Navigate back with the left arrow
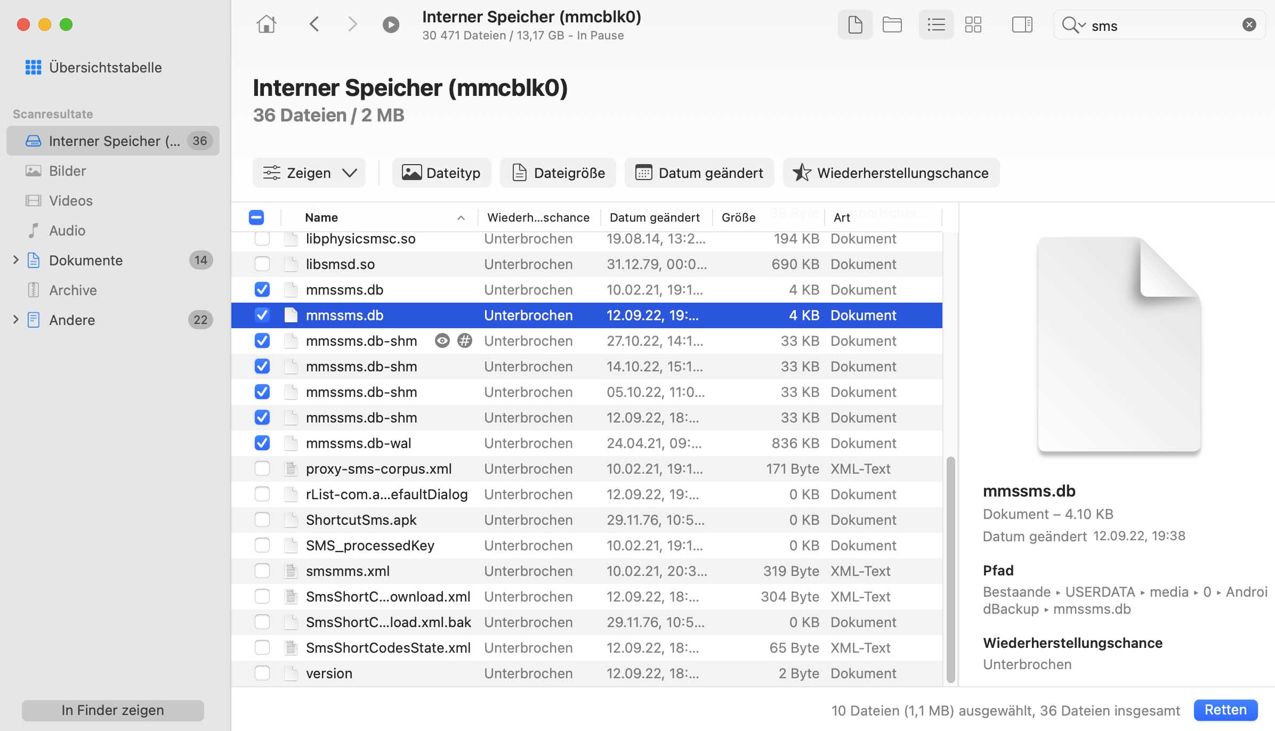This screenshot has width=1275, height=731. pos(314,25)
